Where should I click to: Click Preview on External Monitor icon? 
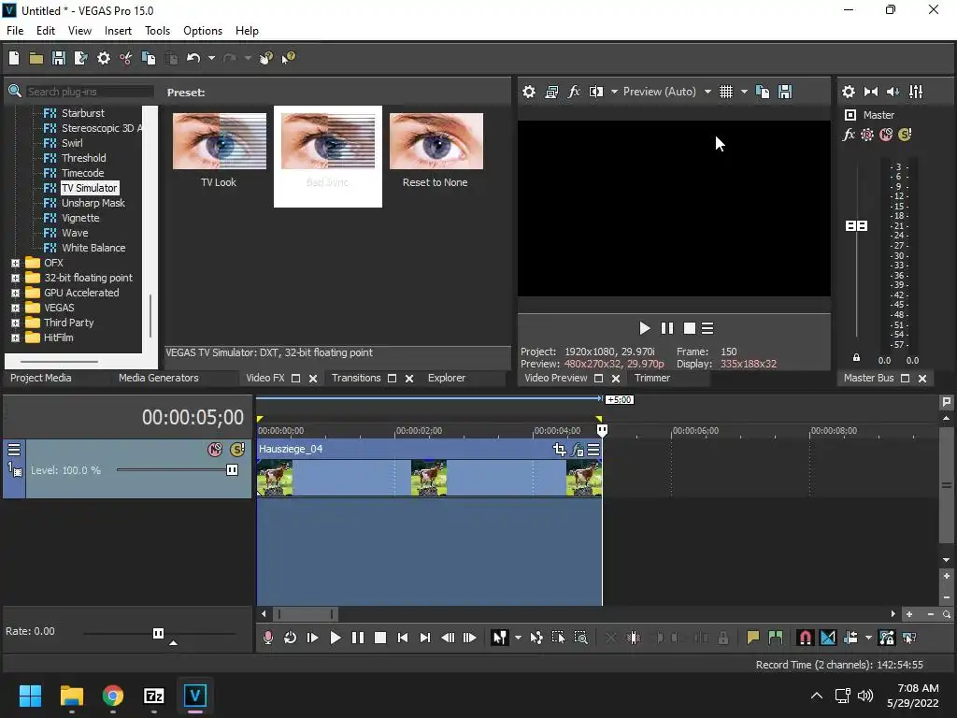[551, 92]
